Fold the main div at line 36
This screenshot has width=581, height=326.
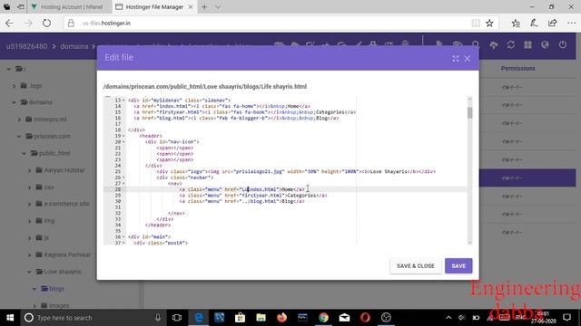[123, 237]
